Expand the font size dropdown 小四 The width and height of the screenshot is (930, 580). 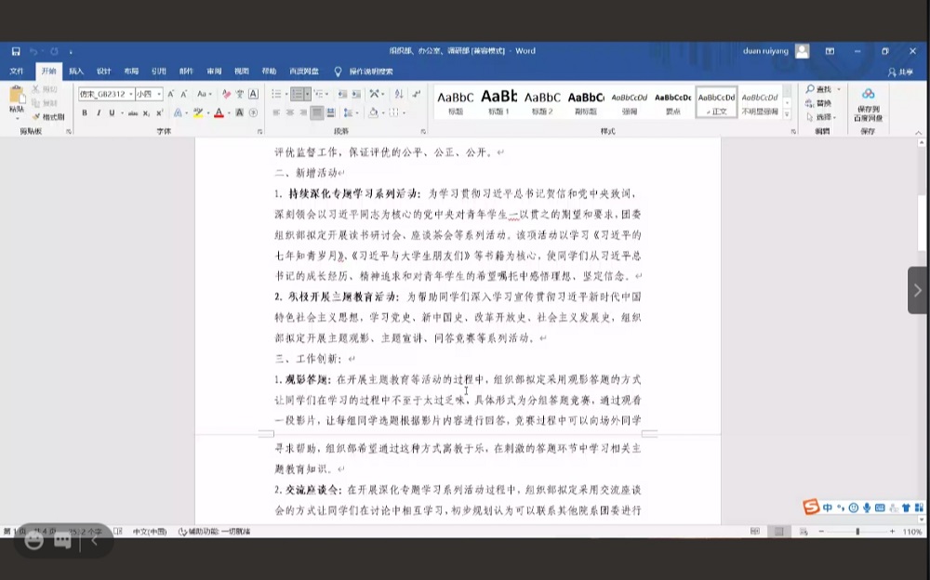[x=149, y=94]
